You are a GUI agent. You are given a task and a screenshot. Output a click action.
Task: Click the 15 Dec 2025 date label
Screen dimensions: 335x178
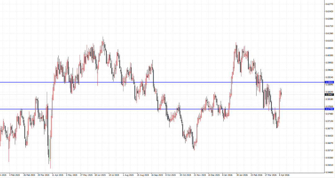[x=214, y=175]
